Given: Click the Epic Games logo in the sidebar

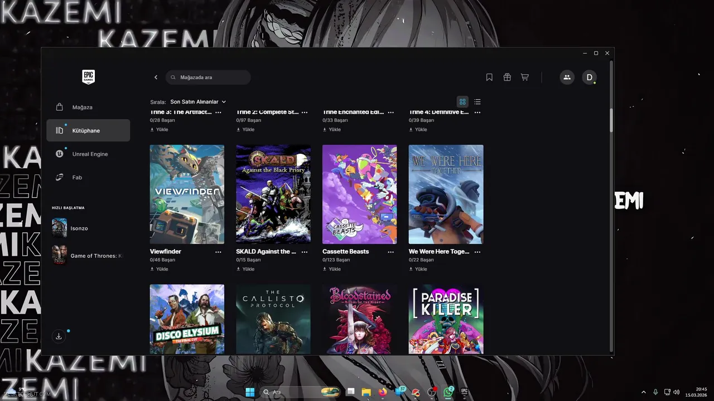Looking at the screenshot, I should pyautogui.click(x=88, y=77).
